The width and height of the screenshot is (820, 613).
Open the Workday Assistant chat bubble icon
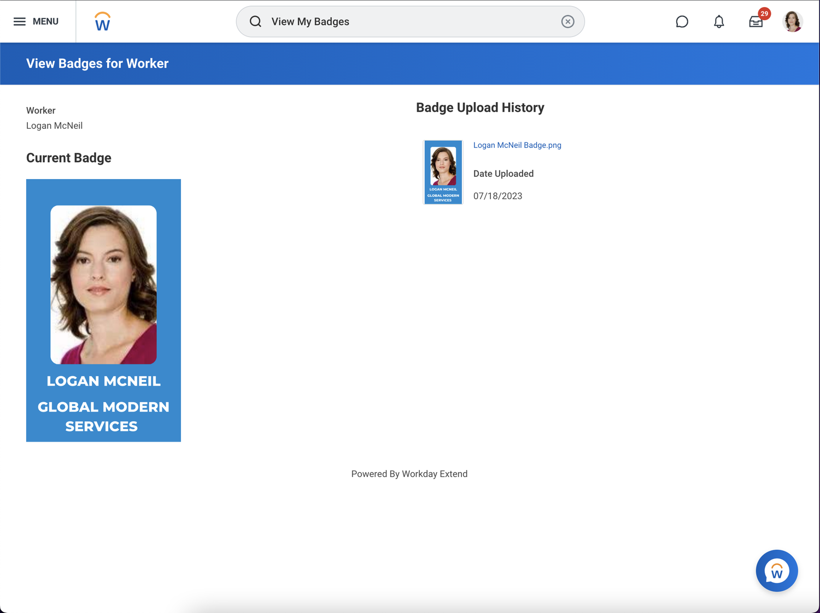tap(682, 21)
